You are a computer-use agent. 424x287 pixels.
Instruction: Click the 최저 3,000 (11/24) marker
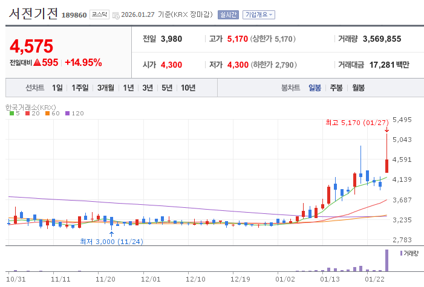click(111, 241)
